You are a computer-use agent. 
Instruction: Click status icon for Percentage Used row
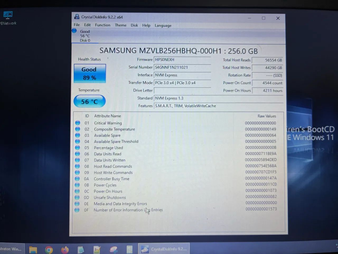77,147
